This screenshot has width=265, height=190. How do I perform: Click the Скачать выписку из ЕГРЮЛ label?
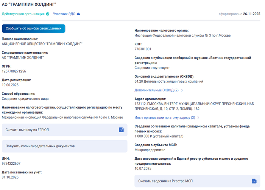click(x=27, y=130)
